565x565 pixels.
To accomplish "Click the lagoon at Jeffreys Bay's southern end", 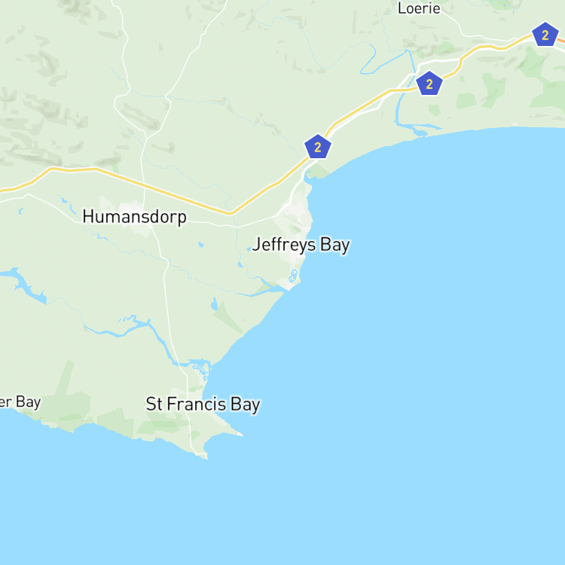I will pos(293,276).
